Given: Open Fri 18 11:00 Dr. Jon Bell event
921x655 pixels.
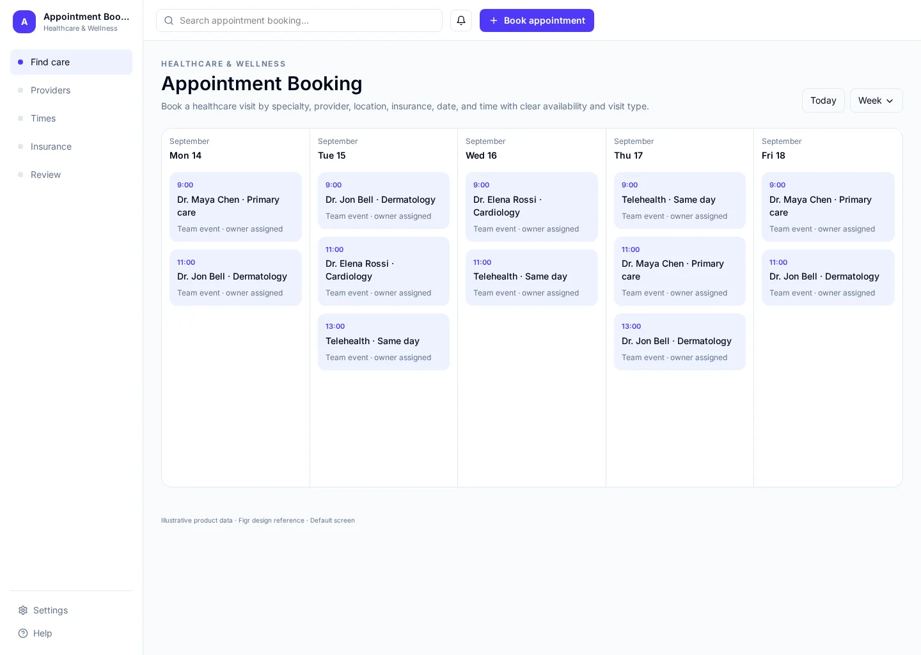Looking at the screenshot, I should pos(828,278).
